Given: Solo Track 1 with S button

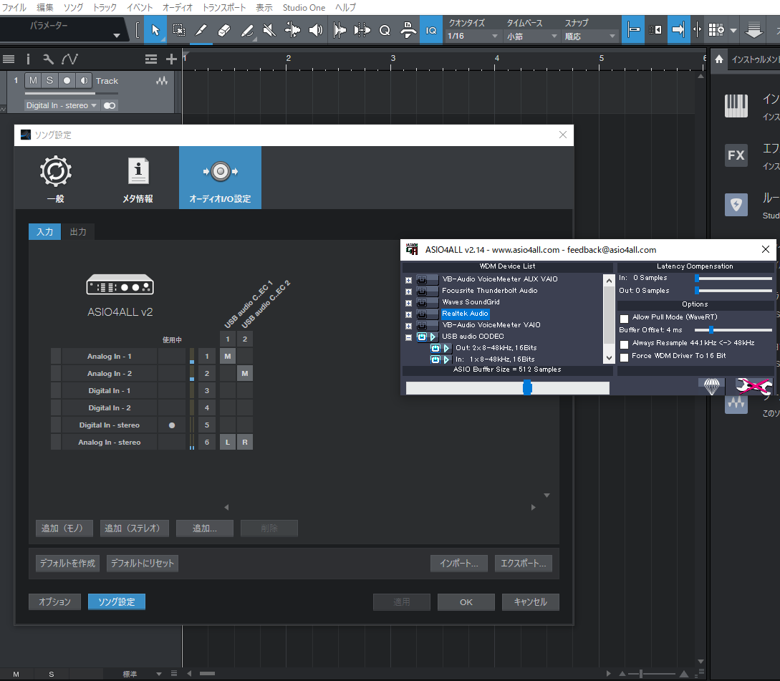Looking at the screenshot, I should 49,81.
